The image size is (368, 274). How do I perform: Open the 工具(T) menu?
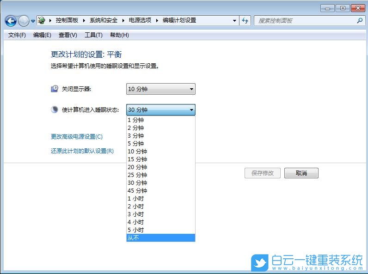point(93,35)
